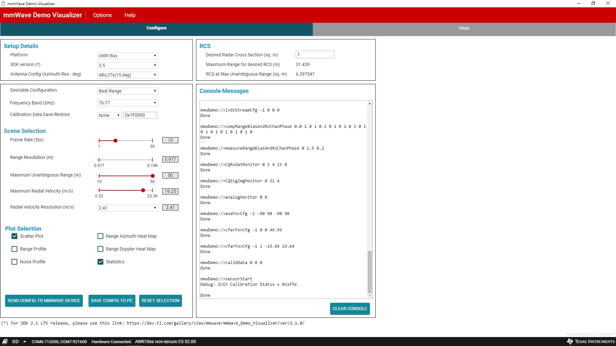This screenshot has width=616, height=346.
Task: Uncheck the Statistics checkbox
Action: (x=100, y=262)
